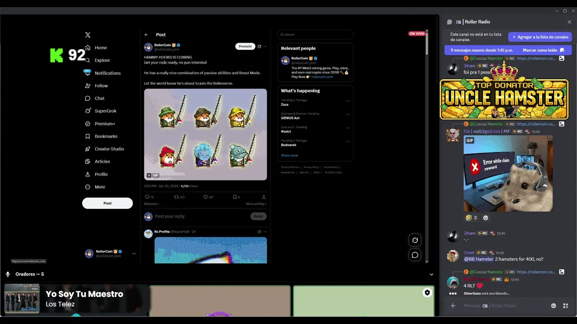Click the share upload icon on post
The height and width of the screenshot is (324, 577).
coord(264,197)
